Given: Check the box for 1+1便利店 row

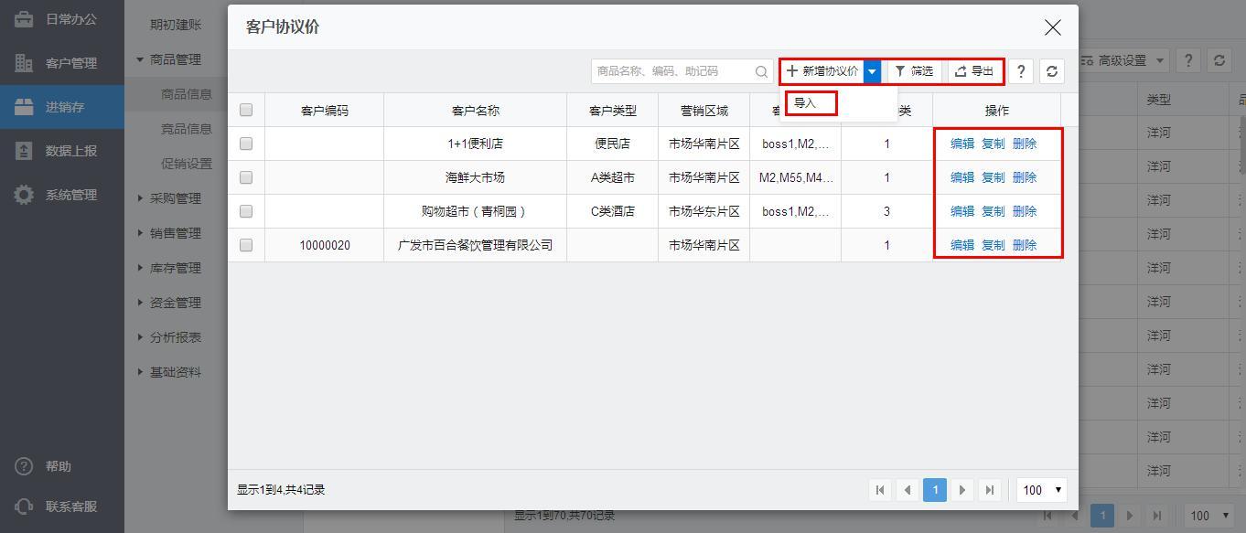Looking at the screenshot, I should (246, 144).
